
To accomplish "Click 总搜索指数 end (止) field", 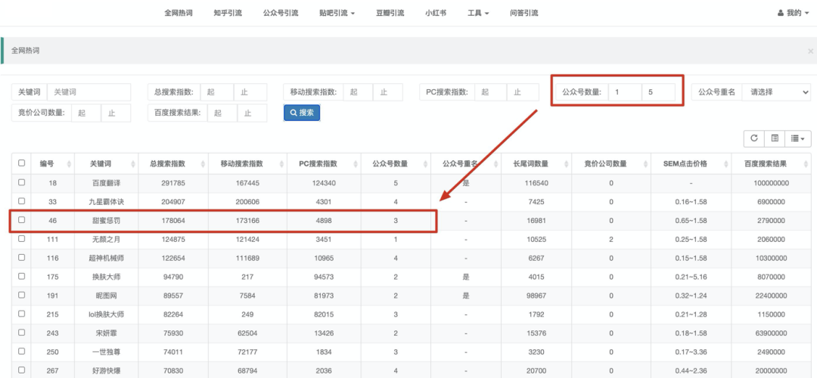I will 250,92.
